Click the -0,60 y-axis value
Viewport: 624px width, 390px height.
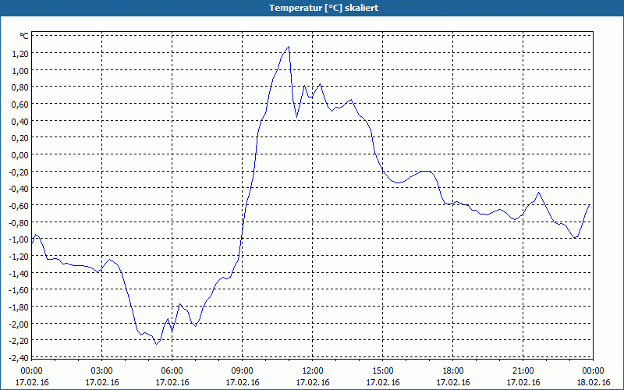[x=19, y=205]
